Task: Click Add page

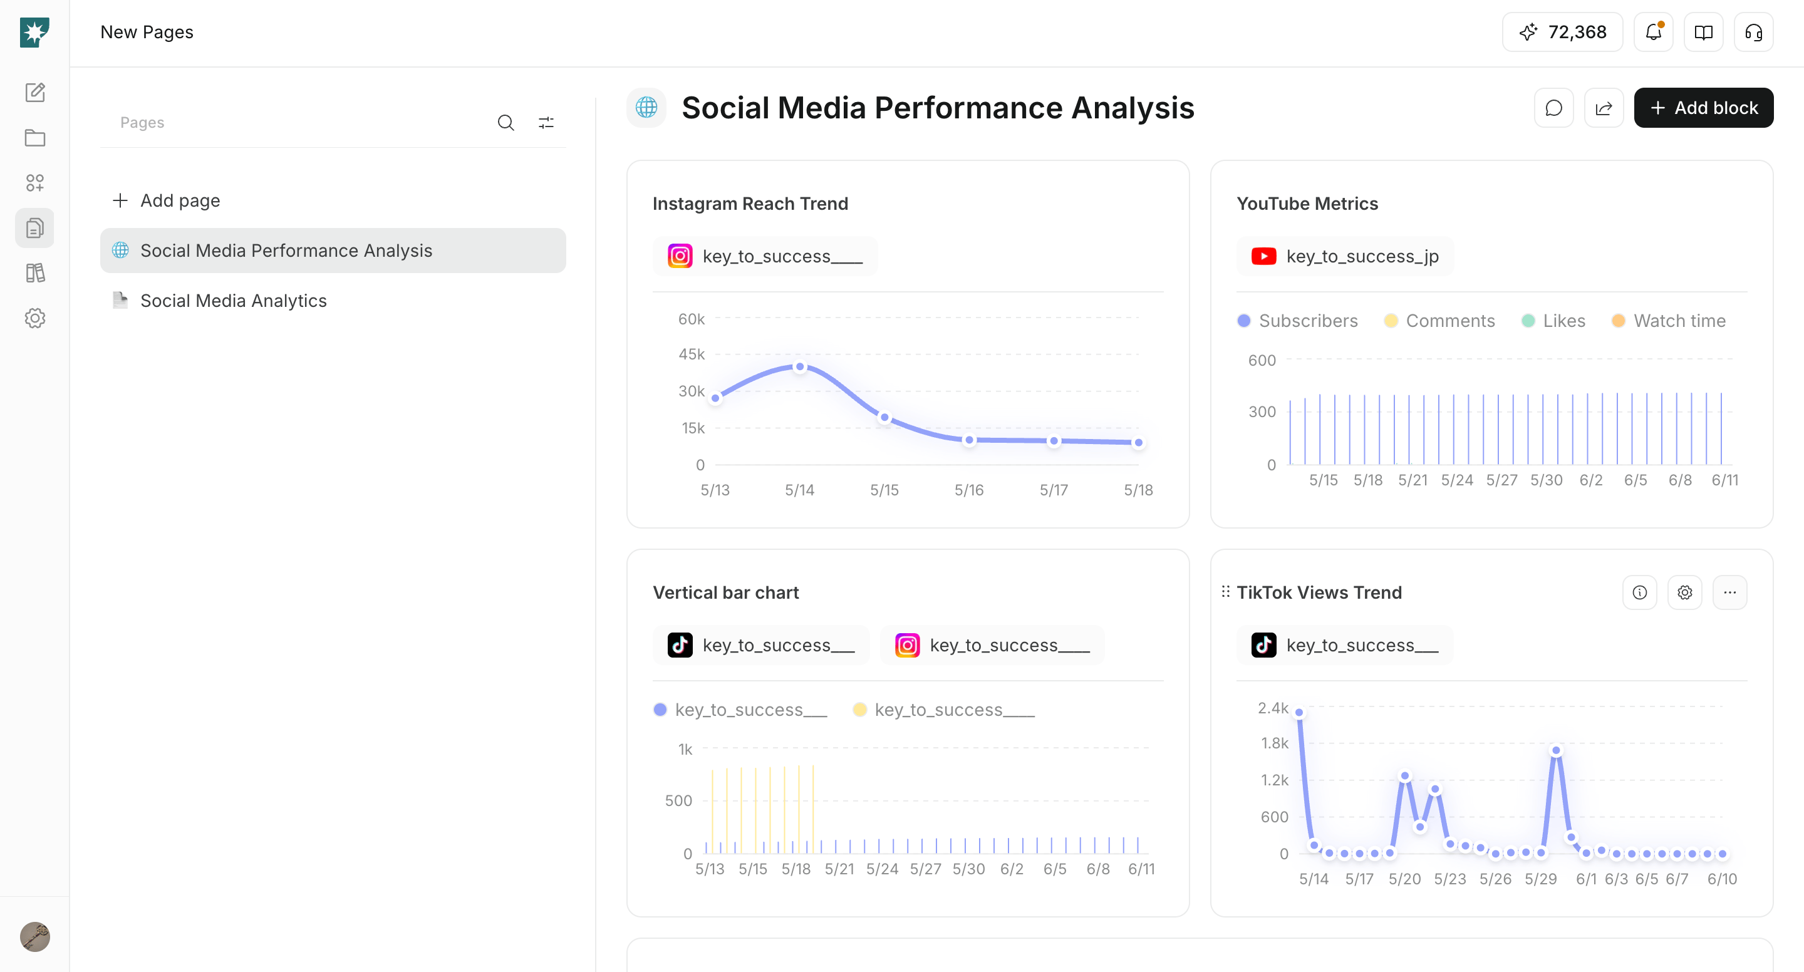Action: click(167, 200)
